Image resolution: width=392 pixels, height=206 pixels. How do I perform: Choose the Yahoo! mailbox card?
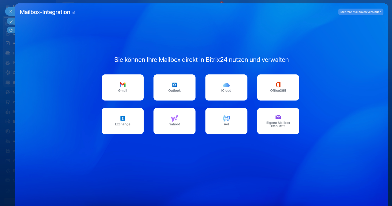[174, 121]
